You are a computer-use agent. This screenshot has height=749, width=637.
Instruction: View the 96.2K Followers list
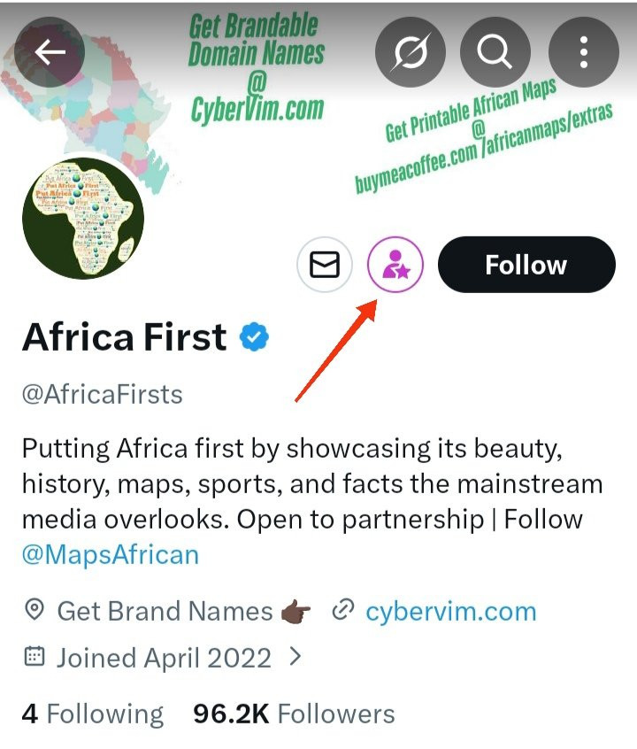tap(294, 714)
